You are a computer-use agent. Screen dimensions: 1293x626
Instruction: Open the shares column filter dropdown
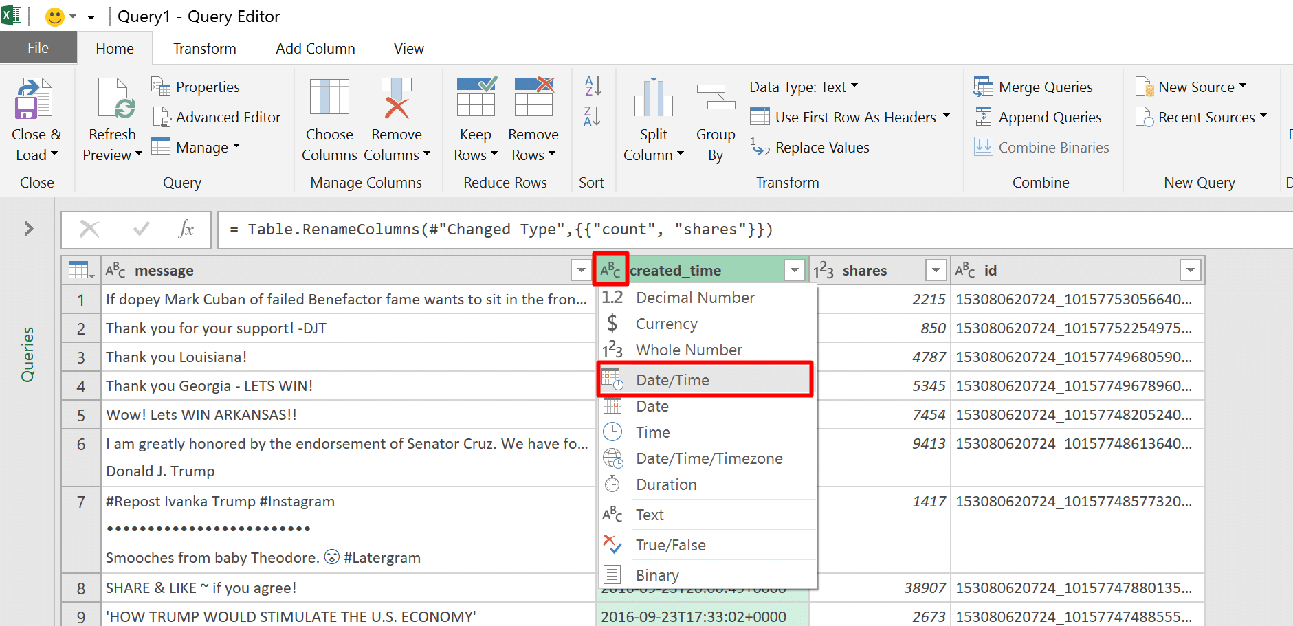(x=936, y=271)
